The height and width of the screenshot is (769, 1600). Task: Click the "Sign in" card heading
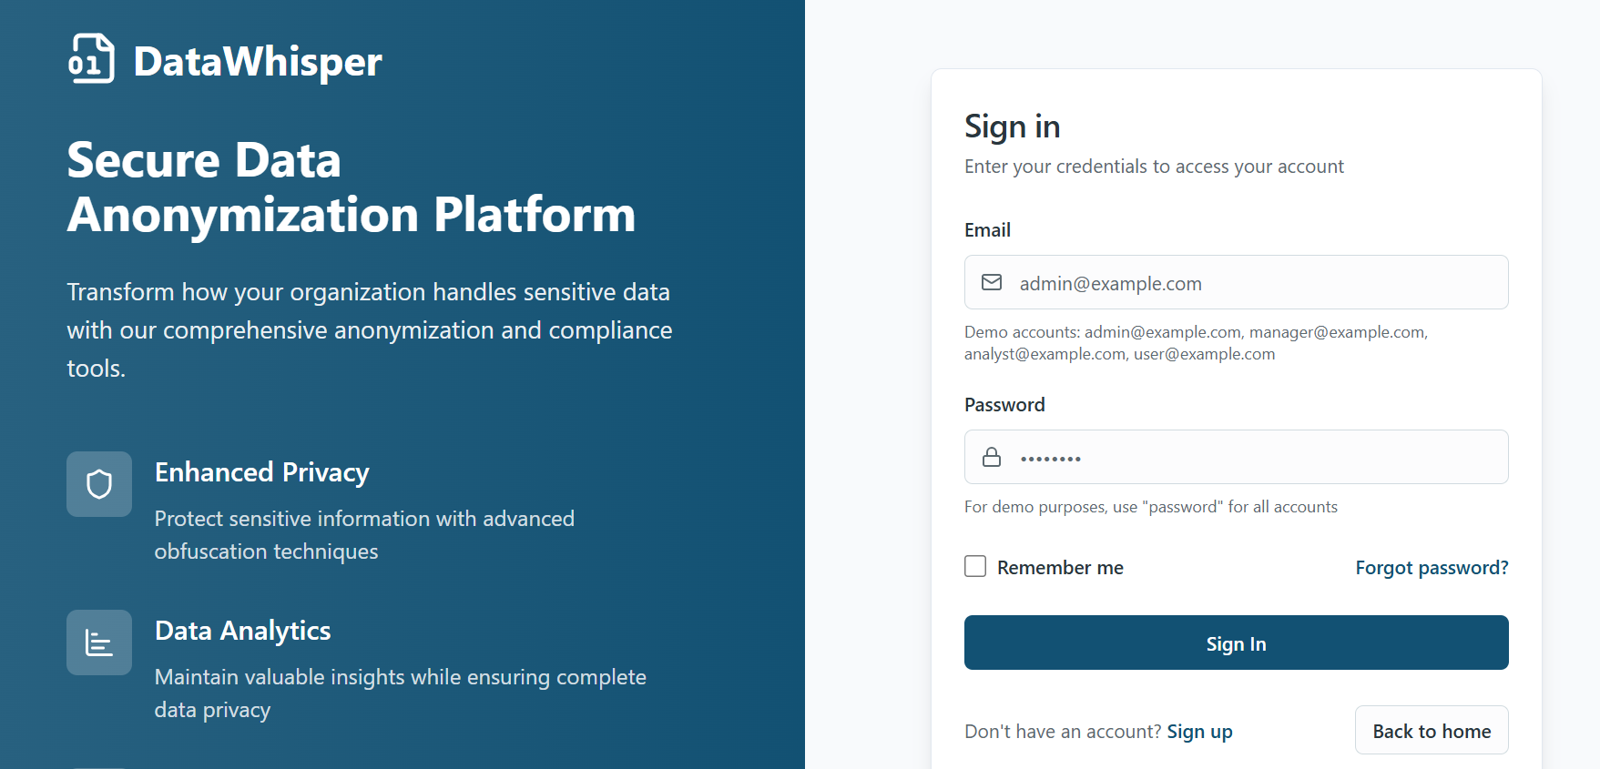point(1013,126)
